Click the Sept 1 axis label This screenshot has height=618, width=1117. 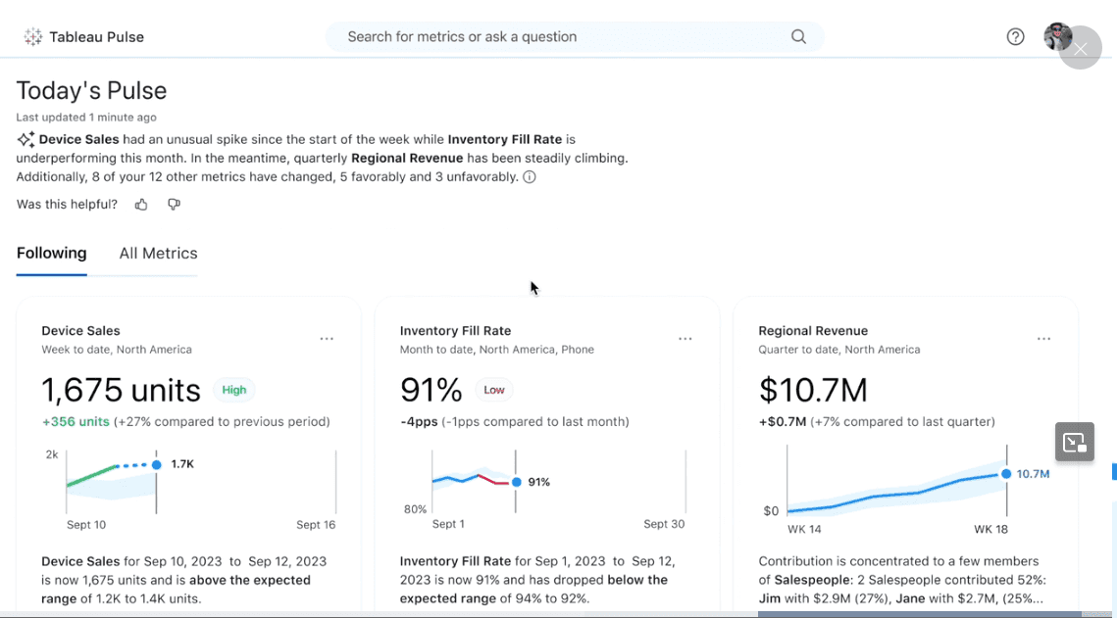coord(448,524)
